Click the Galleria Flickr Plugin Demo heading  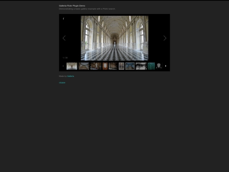coord(72,6)
